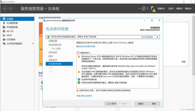
Task: Expand the 文件和存储服务 submenu arrow
Action: [33, 44]
